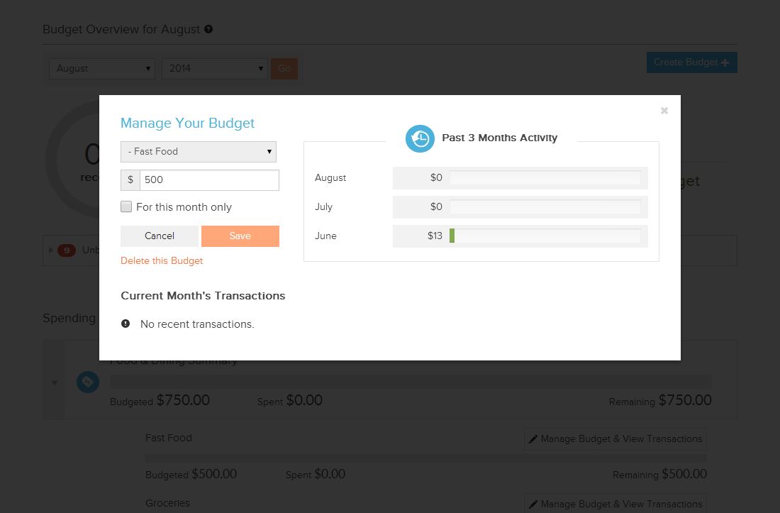Open the 2014 year dropdown
The width and height of the screenshot is (780, 513).
215,69
